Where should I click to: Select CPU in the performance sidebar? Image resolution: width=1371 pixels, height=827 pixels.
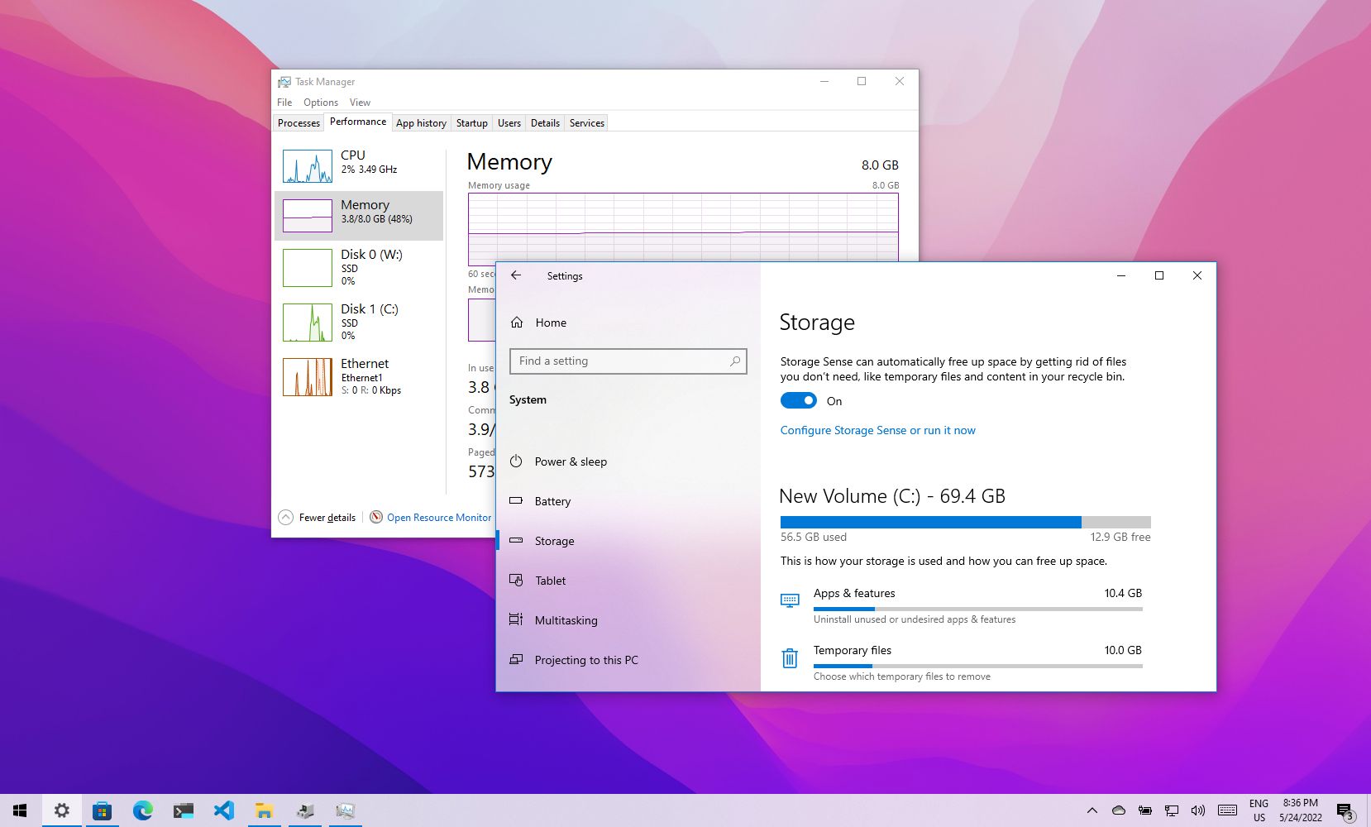359,165
